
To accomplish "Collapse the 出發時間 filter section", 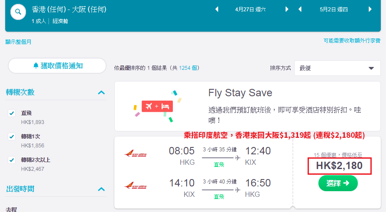I will 101,189.
